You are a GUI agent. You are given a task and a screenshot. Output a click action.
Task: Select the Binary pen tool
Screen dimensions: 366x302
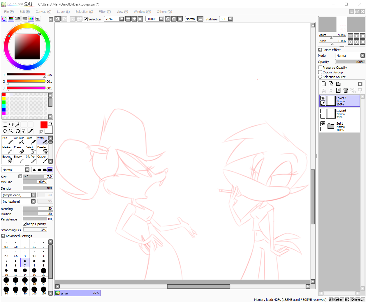tap(19, 159)
